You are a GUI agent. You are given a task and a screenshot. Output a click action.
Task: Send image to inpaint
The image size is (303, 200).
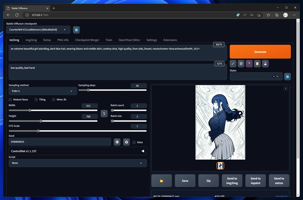pos(255,181)
